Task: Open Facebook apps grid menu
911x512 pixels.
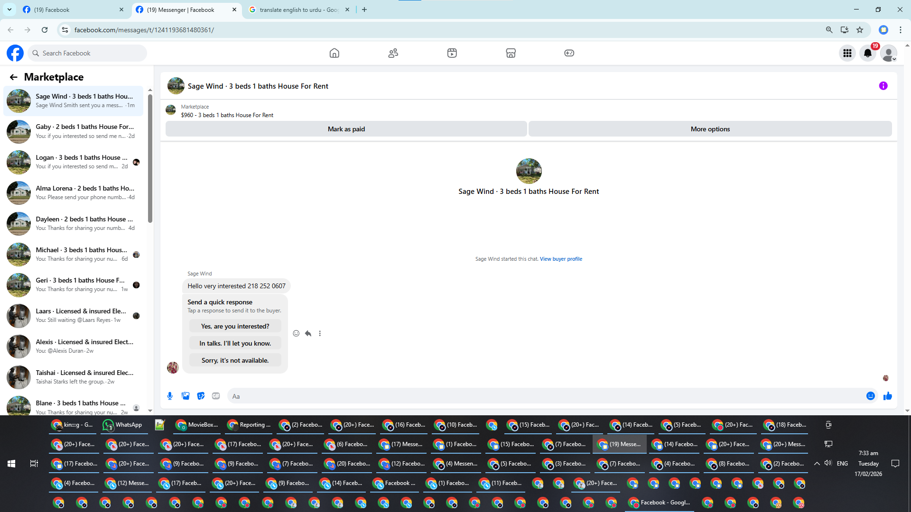Action: [847, 53]
